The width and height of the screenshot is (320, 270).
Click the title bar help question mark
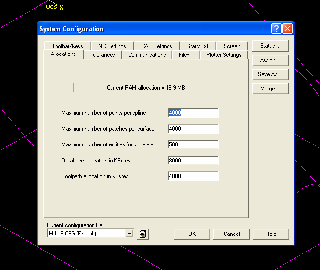click(276, 29)
